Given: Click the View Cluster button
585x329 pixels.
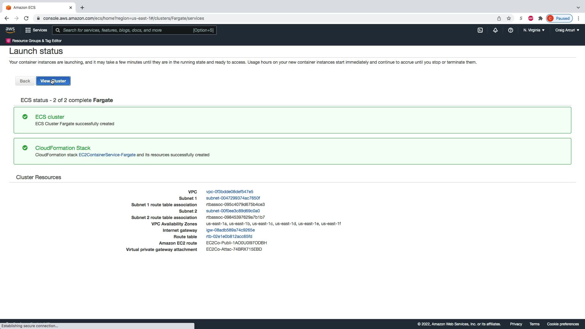Looking at the screenshot, I should (x=53, y=81).
